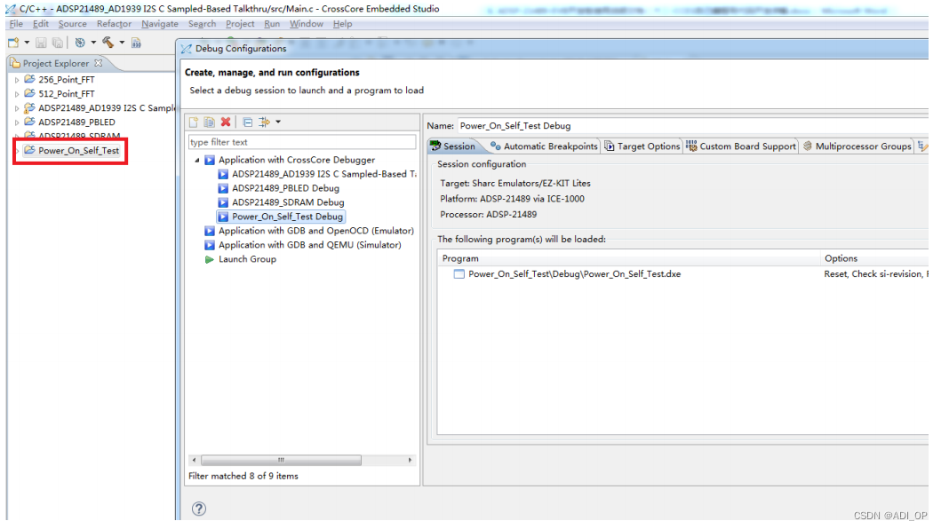Click the Duplicate launch configuration icon
The width and height of the screenshot is (941, 529).
pos(209,122)
